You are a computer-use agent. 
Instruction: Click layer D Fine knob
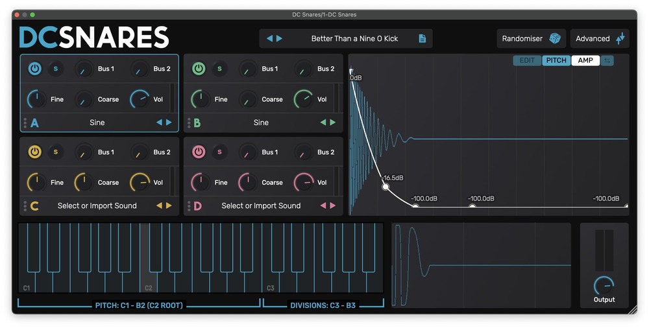coord(201,182)
